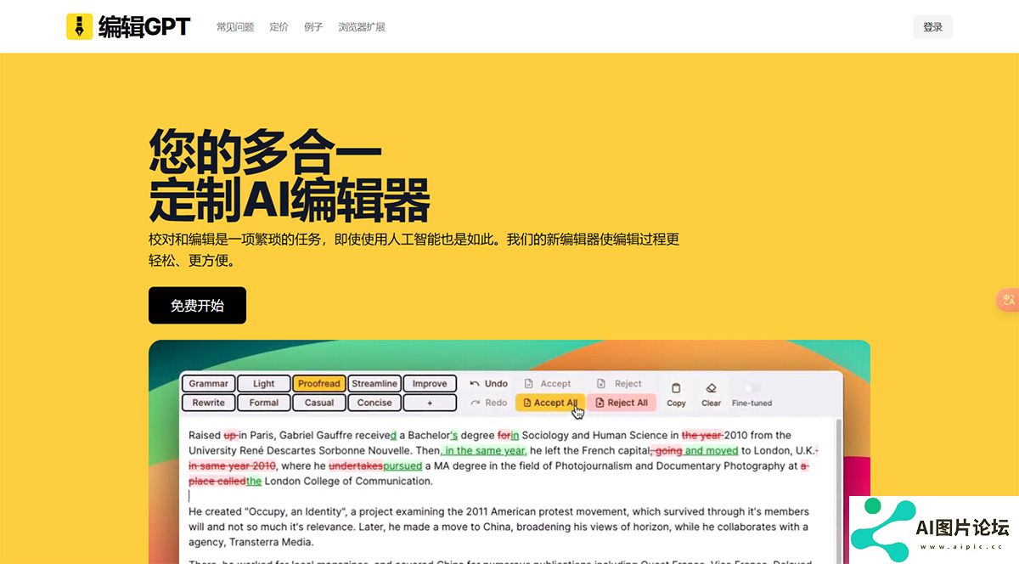Select the Concise editing mode

[374, 403]
